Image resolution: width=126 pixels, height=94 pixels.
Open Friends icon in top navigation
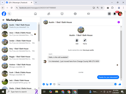(49, 14)
